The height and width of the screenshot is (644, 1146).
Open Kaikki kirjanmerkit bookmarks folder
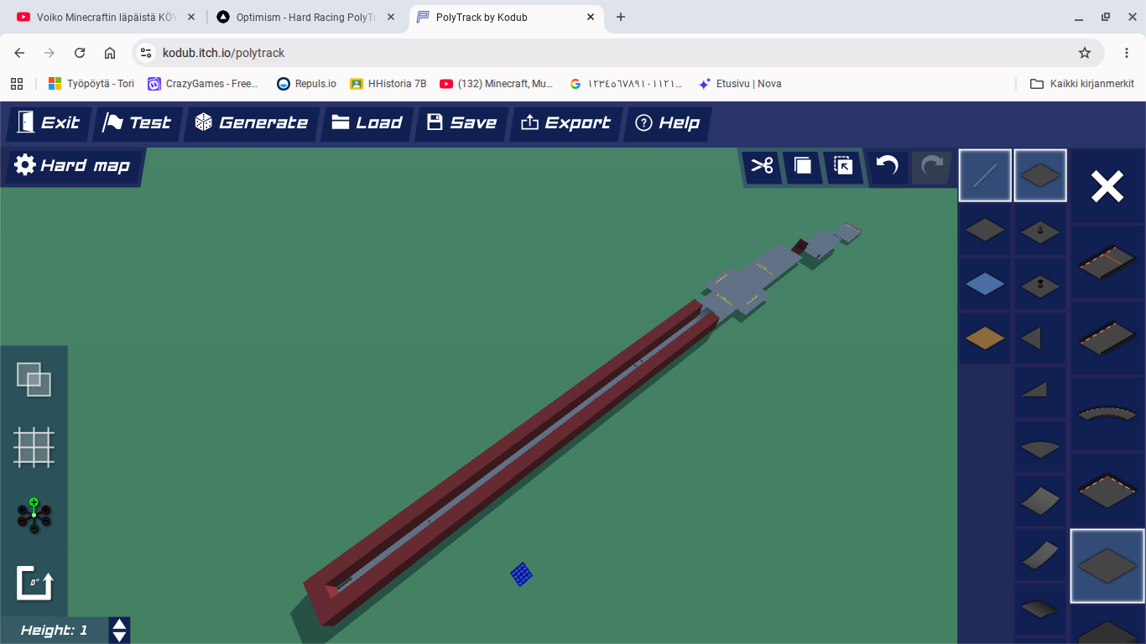coord(1082,84)
